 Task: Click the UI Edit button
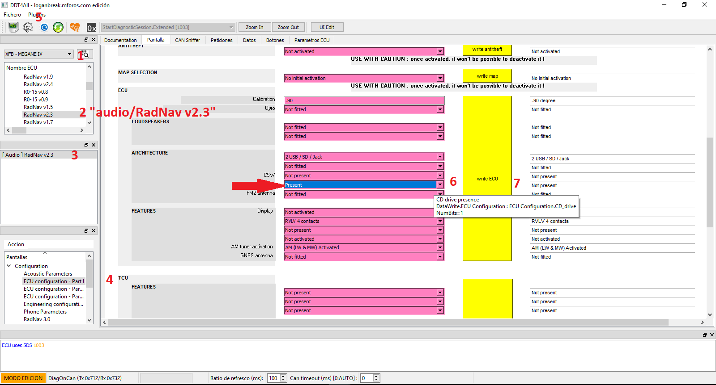click(327, 27)
